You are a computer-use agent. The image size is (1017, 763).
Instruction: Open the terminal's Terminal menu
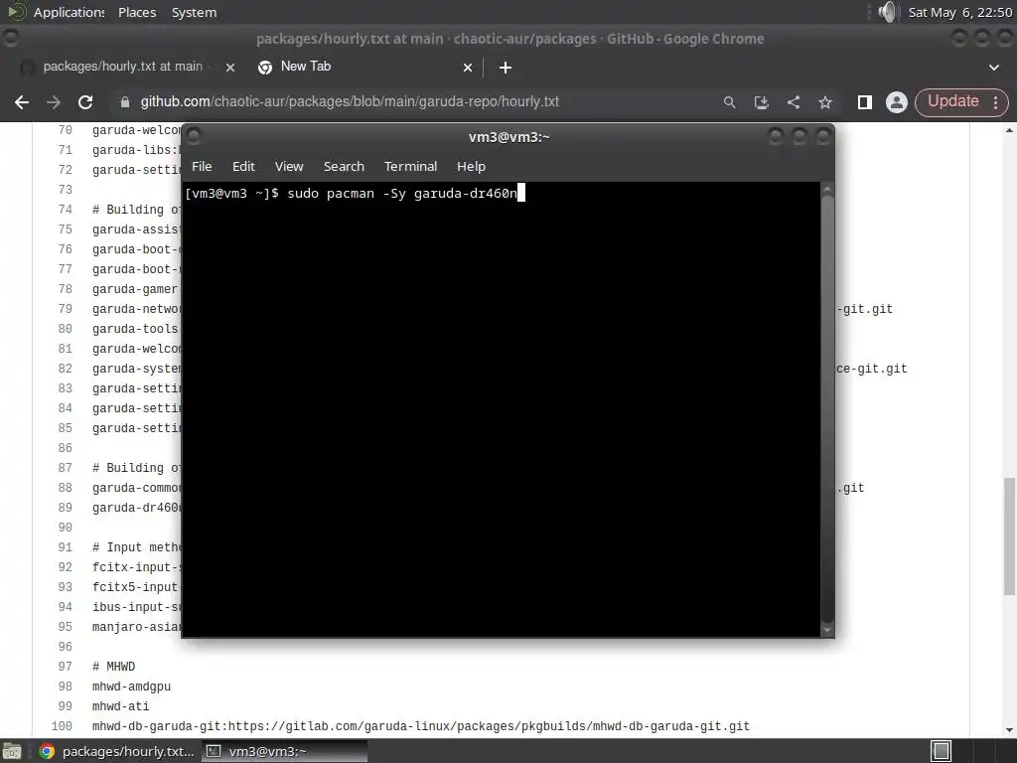[410, 167]
